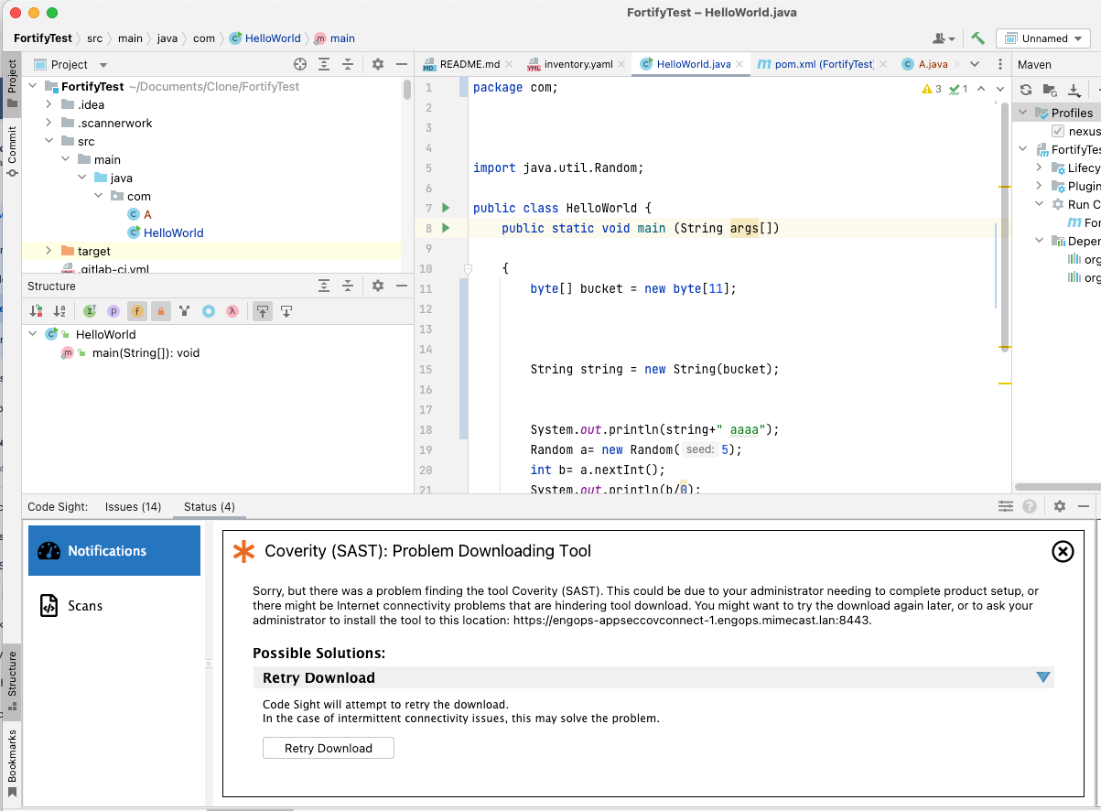Viewport: 1101px width, 811px height.
Task: Sort by visibility in Structure toolbar
Action: [x=37, y=311]
